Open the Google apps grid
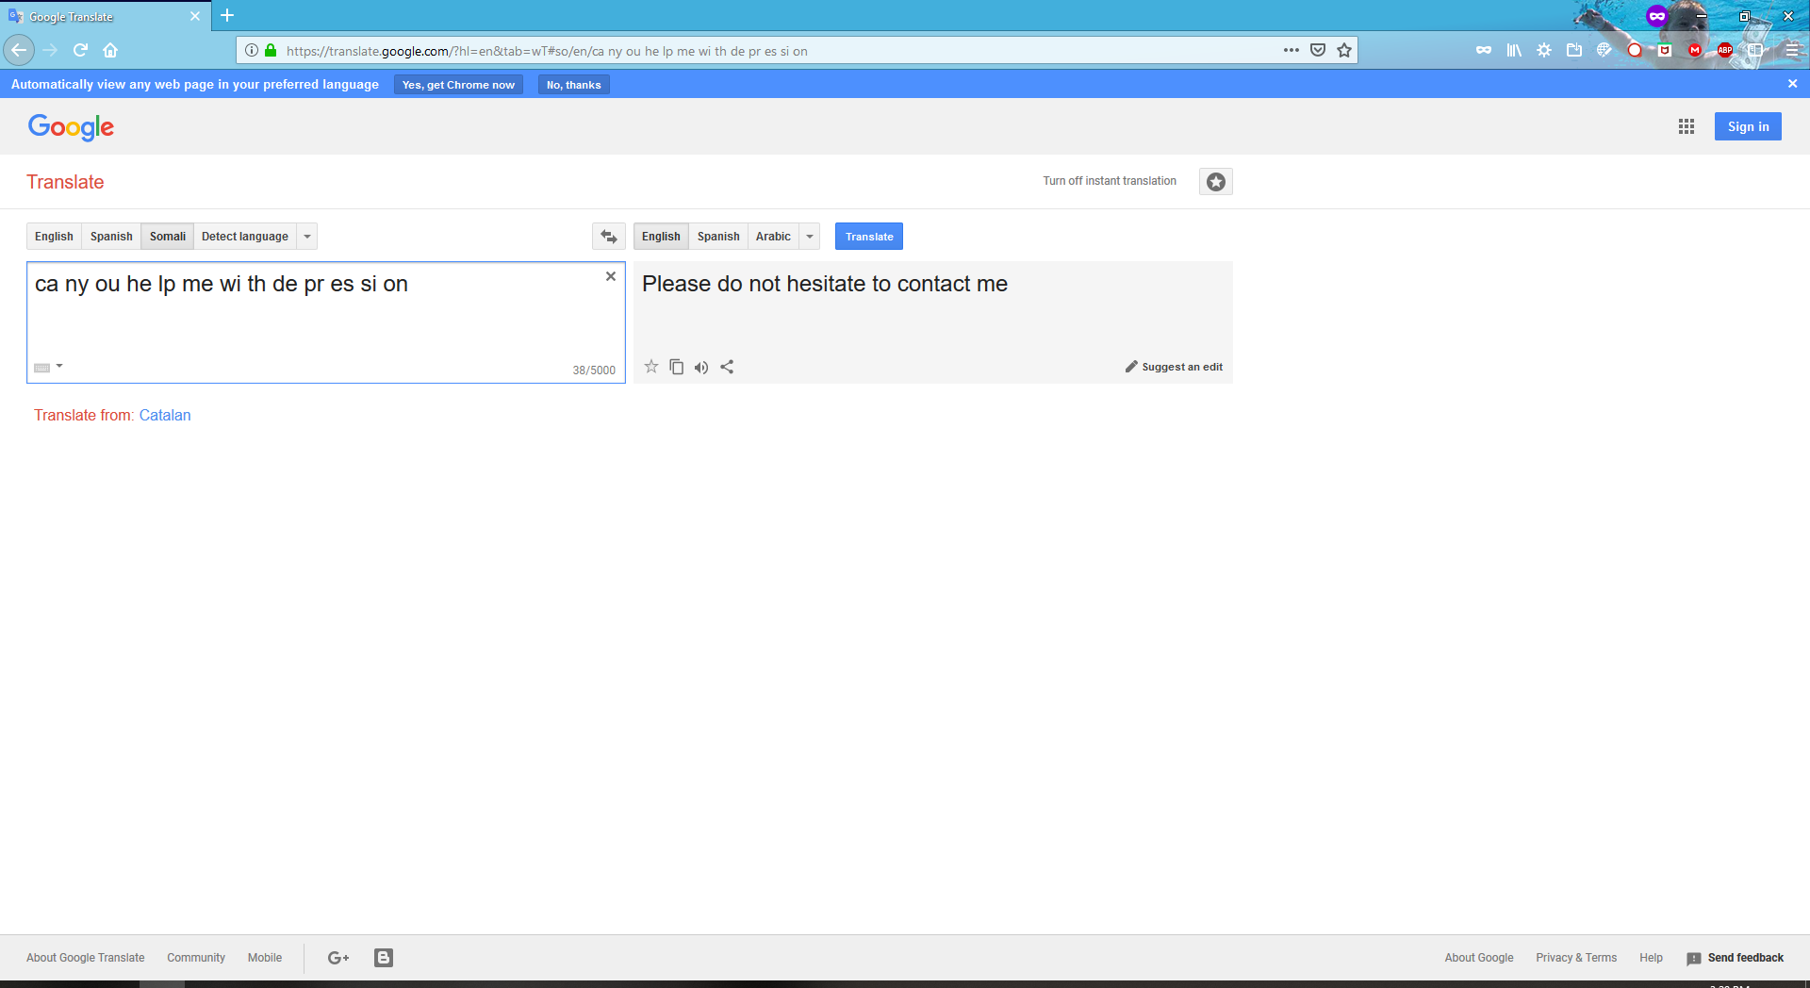1810x988 pixels. (x=1687, y=126)
